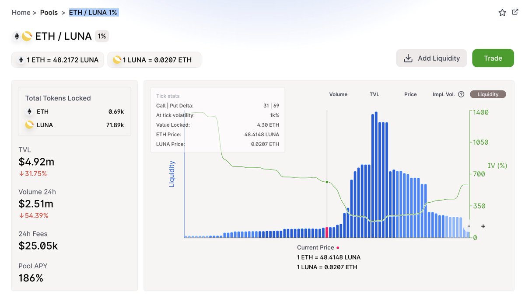
Task: Click the ETH/LUNA pair token logo
Action: (x=22, y=36)
